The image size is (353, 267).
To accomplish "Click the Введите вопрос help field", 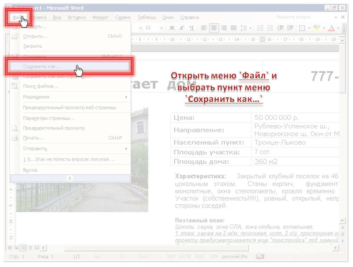I will 304,17.
